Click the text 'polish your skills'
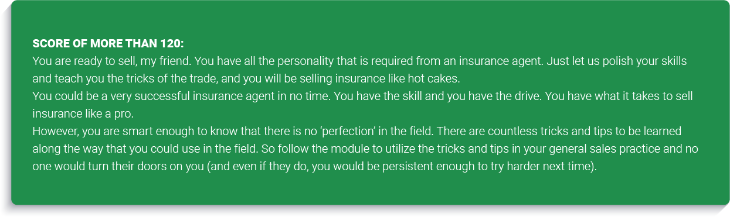This screenshot has height=217, width=730. [650, 61]
